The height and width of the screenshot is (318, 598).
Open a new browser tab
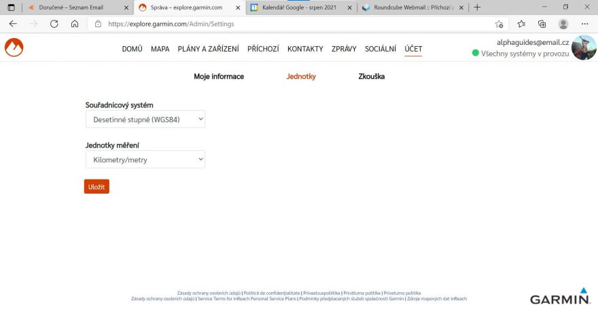(x=477, y=7)
